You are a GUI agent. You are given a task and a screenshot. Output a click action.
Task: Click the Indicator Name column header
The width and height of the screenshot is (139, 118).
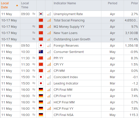(65, 3)
